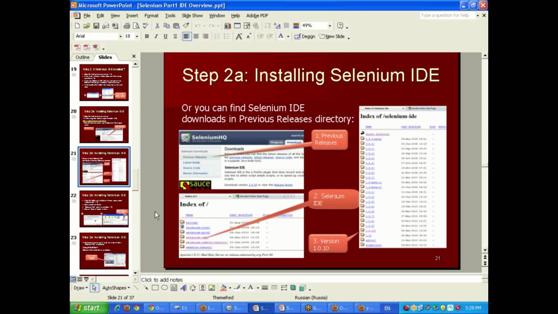Image resolution: width=558 pixels, height=314 pixels.
Task: Insert a Text Box from Drawing toolbar
Action: (174, 288)
